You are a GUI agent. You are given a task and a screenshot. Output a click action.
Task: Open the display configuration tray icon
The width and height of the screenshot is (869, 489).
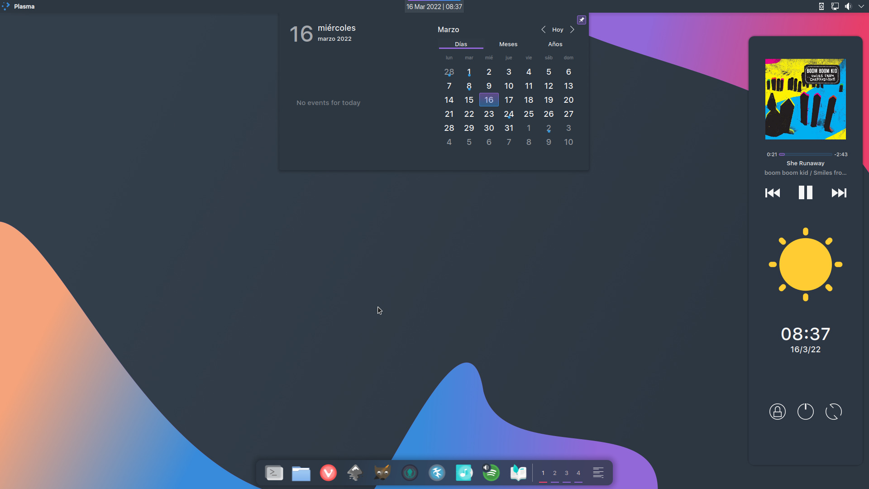[x=834, y=6]
